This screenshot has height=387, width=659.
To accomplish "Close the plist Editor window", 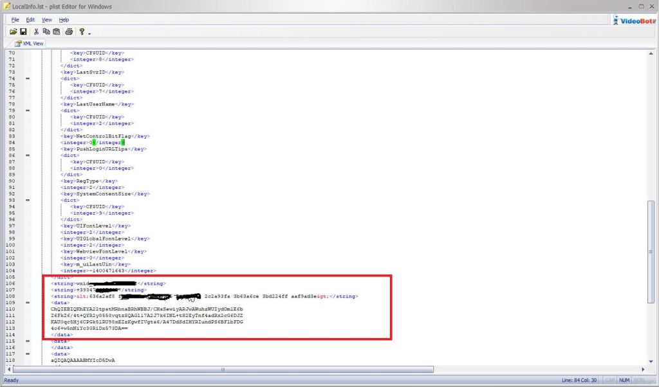I will coord(652,6).
